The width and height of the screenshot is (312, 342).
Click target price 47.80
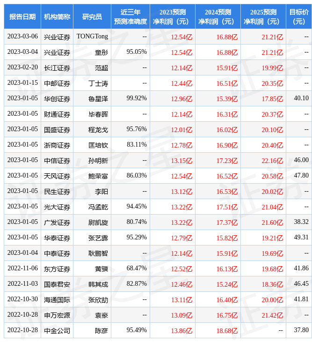[301, 176]
